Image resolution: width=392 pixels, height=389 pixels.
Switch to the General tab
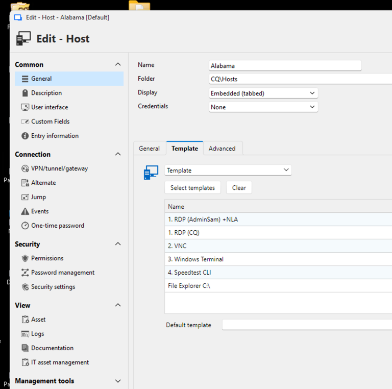[x=149, y=149]
